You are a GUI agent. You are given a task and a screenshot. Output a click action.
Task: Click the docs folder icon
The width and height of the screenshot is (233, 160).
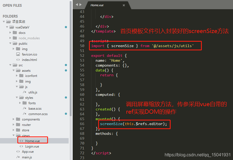[15, 32]
